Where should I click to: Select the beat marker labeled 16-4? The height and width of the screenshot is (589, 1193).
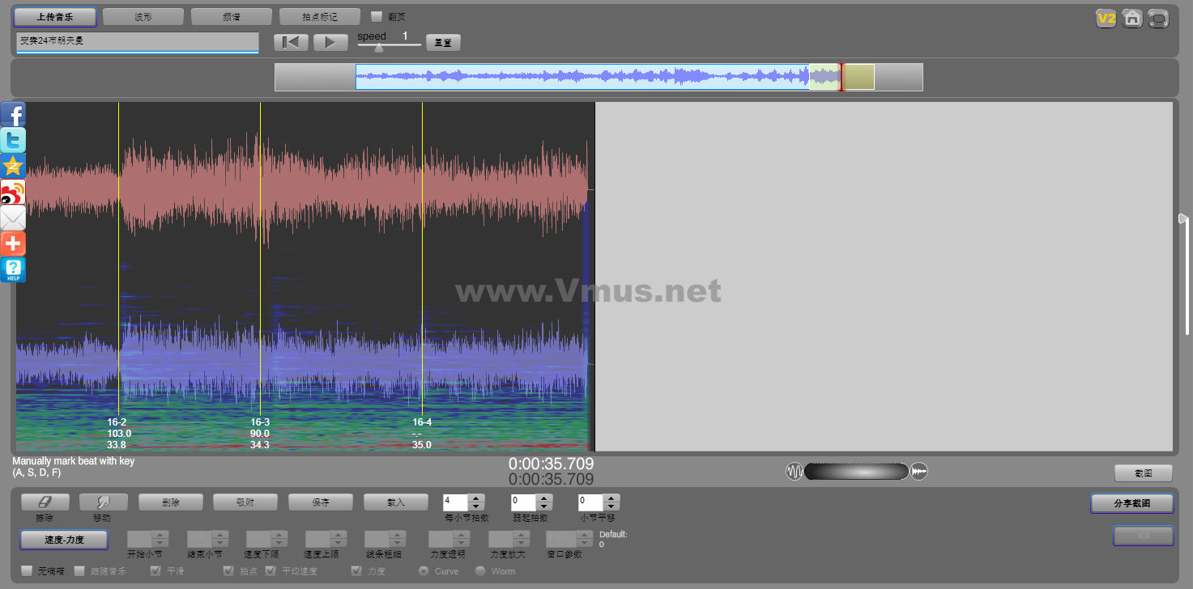[422, 422]
